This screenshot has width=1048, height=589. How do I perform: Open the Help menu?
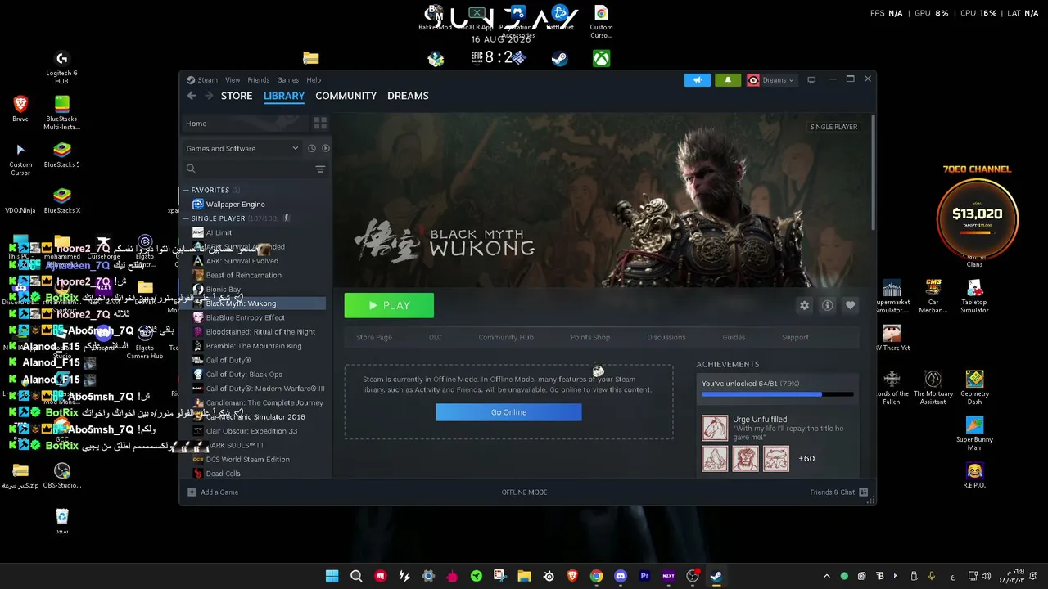pyautogui.click(x=314, y=80)
